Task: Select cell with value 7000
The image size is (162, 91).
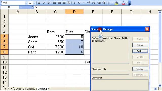Action: point(55,47)
